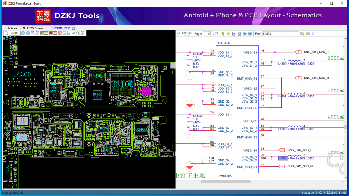Click the schematic vertical scroll up arrow

[346, 39]
